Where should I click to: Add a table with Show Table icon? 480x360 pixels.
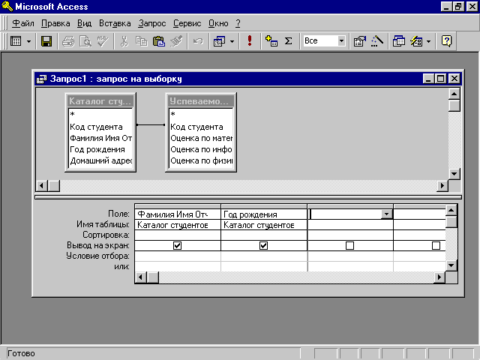(271, 41)
